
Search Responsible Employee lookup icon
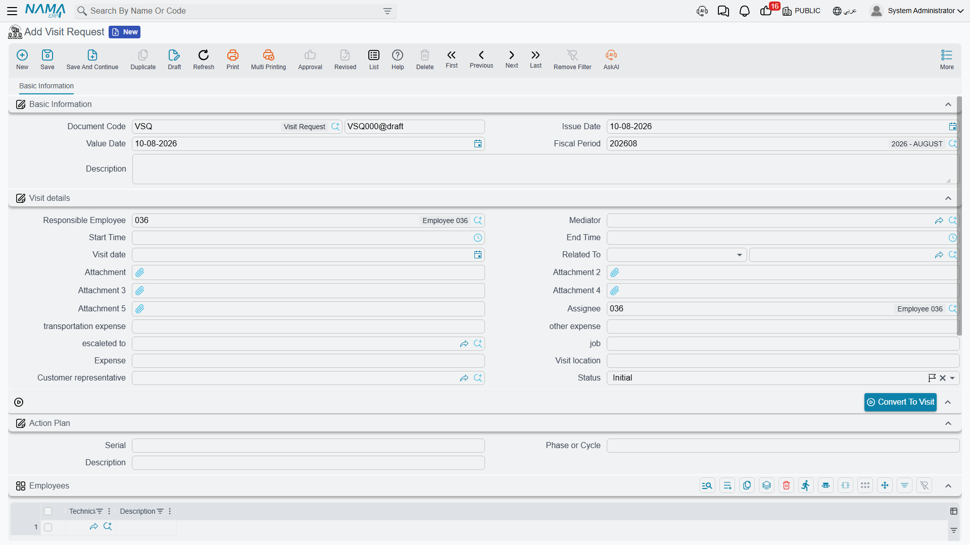coord(478,221)
